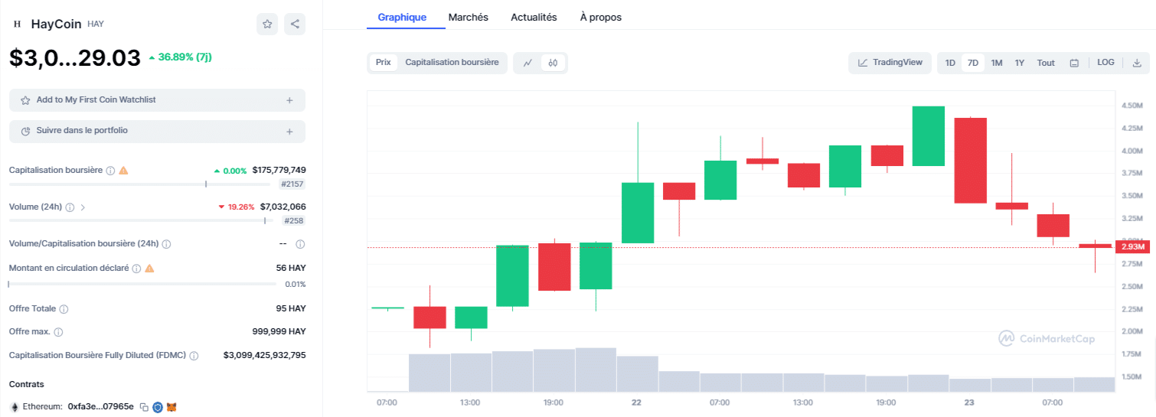This screenshot has height=417, width=1156.
Task: Click the $7,032,066 volume value
Action: pyautogui.click(x=282, y=207)
